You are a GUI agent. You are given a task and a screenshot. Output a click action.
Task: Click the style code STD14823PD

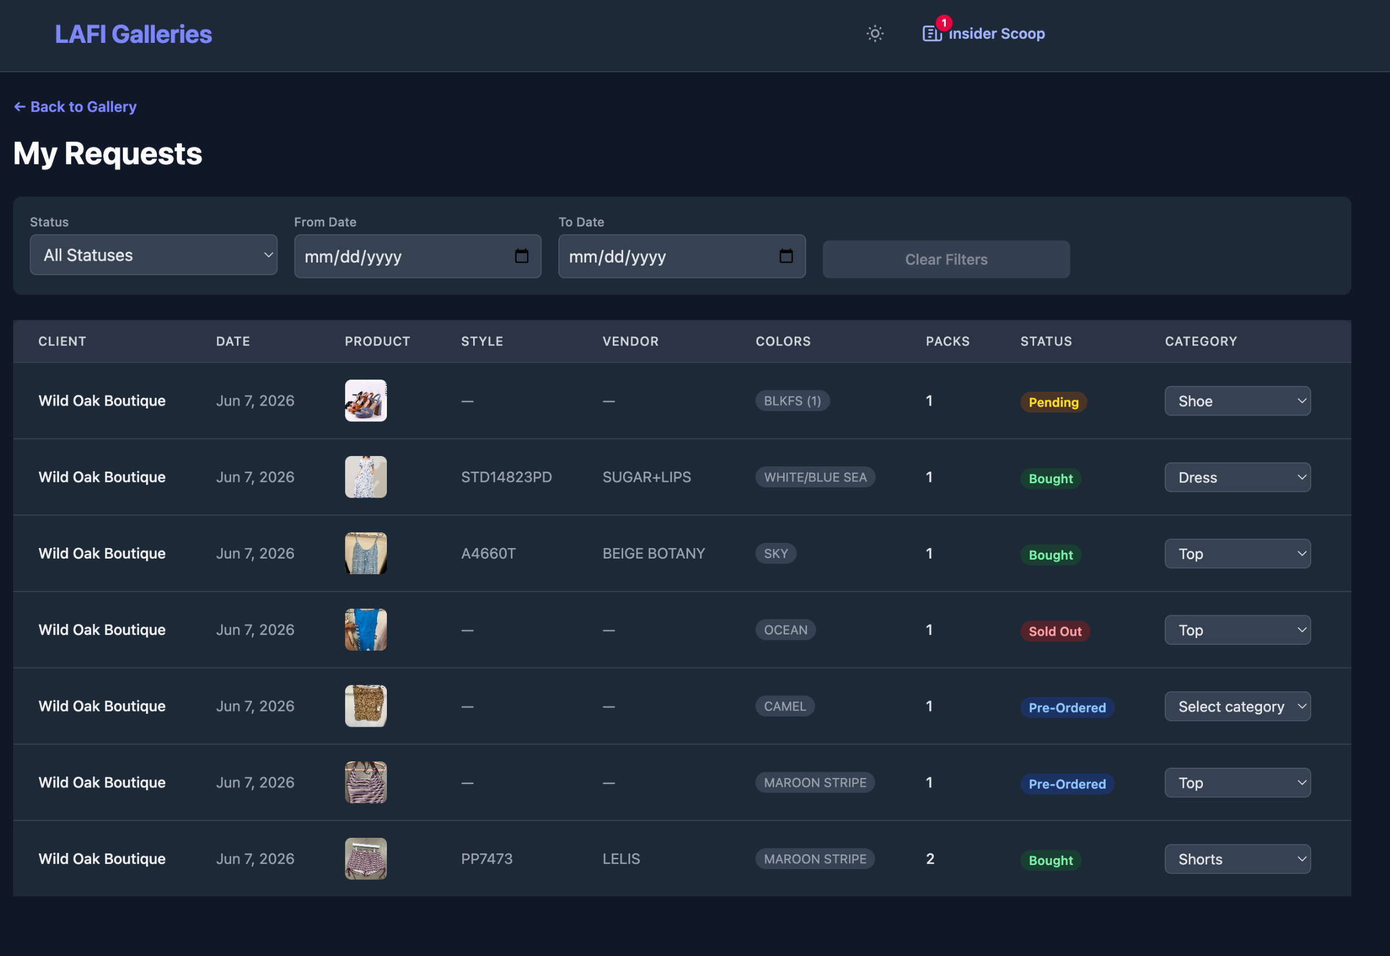pos(506,477)
